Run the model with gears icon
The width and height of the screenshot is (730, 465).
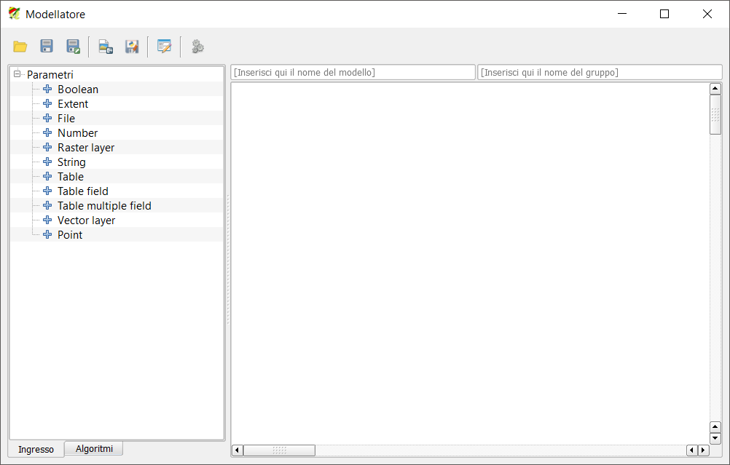tap(197, 47)
